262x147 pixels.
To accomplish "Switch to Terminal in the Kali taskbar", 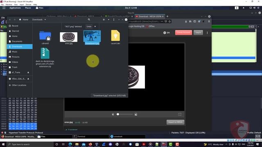I will 91,136.
